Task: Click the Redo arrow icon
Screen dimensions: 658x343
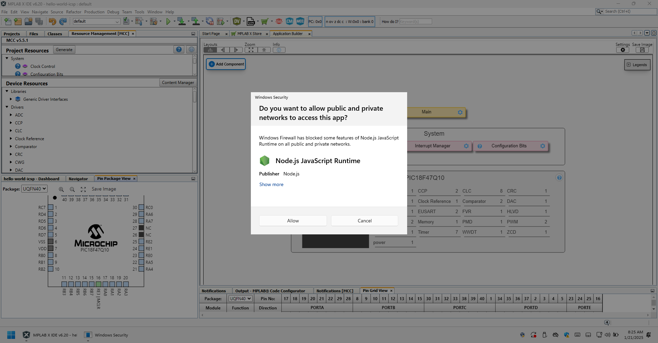Action: coord(63,22)
